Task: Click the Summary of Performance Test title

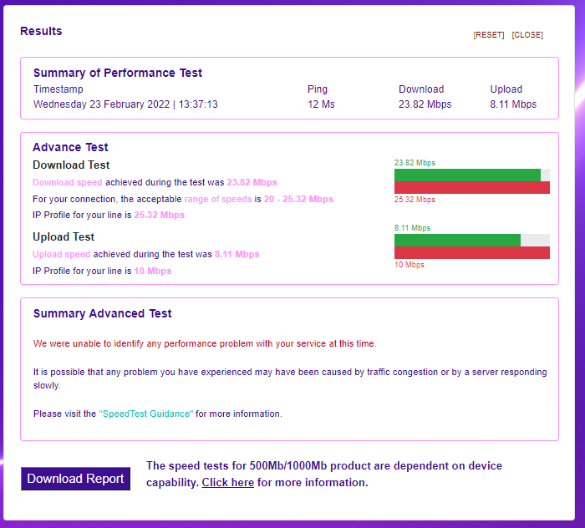Action: coord(118,73)
